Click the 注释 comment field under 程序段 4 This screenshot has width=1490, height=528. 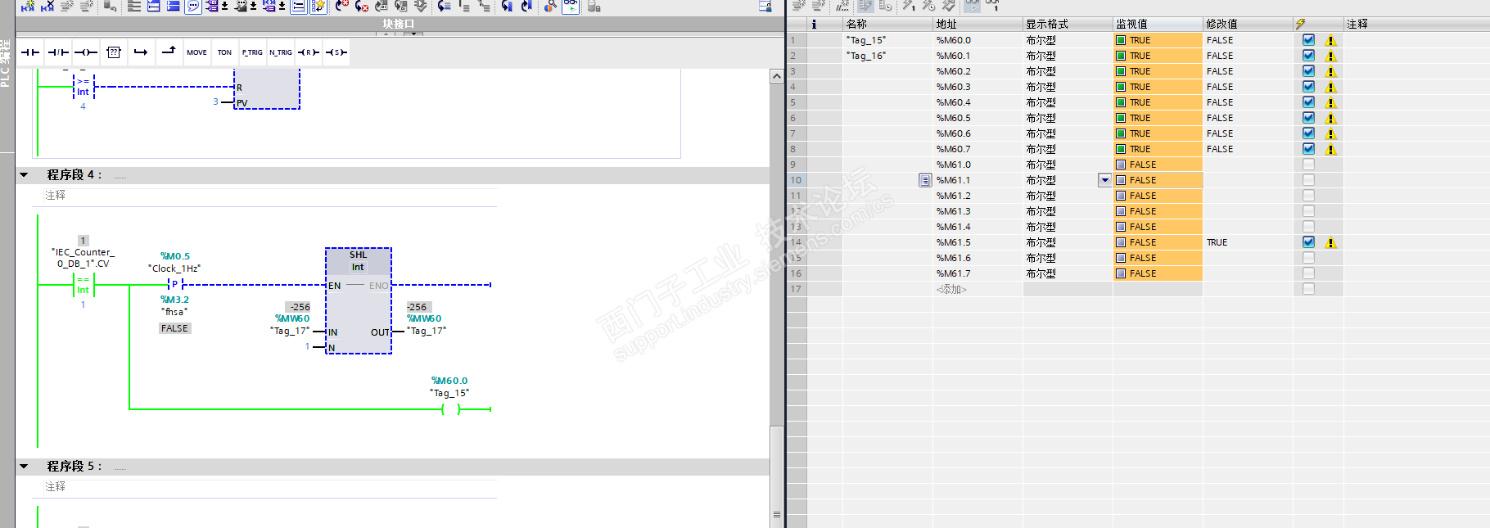(x=270, y=196)
